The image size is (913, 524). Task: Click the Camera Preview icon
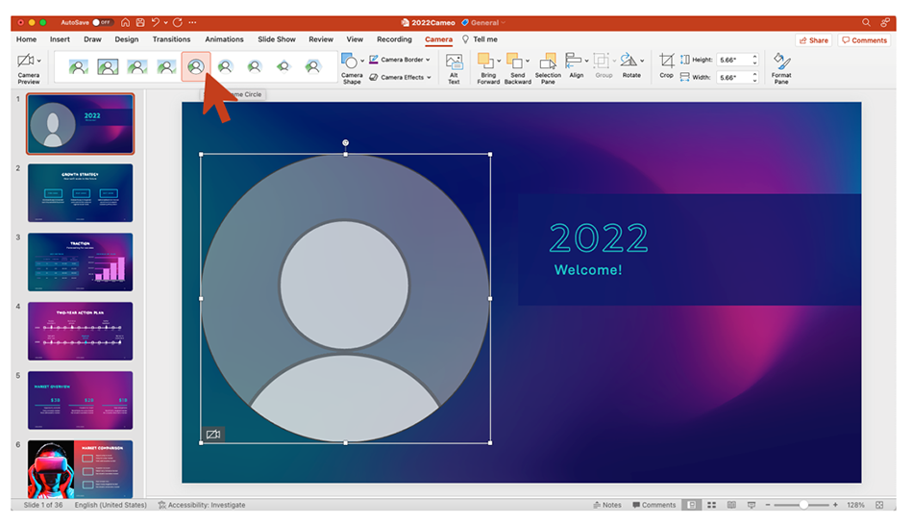(x=26, y=62)
